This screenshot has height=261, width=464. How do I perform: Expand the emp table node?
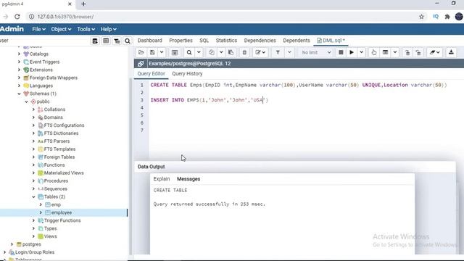pyautogui.click(x=41, y=204)
